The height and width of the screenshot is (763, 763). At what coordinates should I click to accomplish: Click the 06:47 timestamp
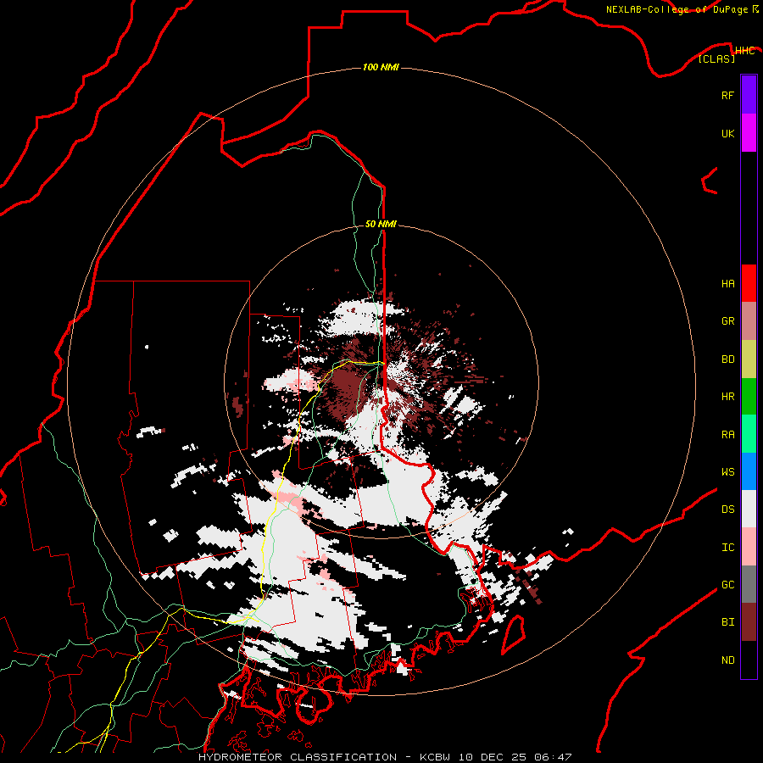point(552,757)
